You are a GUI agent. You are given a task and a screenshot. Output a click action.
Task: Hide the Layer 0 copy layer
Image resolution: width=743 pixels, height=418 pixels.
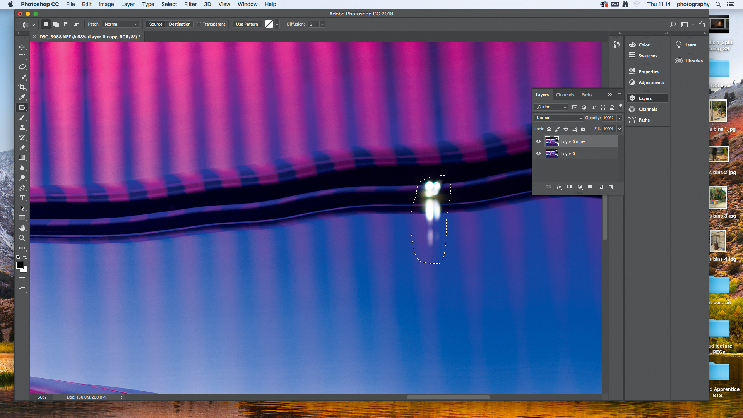coord(538,142)
